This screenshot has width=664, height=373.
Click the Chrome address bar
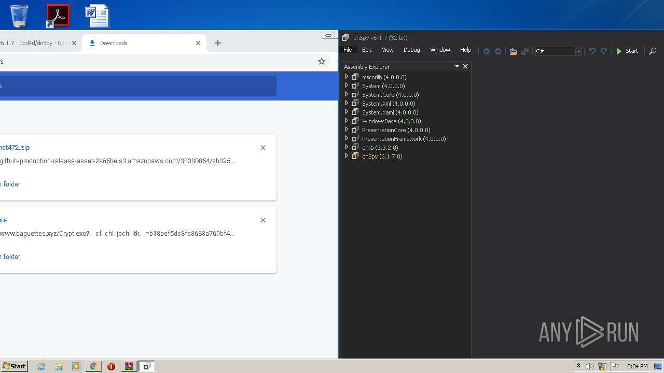coord(156,61)
